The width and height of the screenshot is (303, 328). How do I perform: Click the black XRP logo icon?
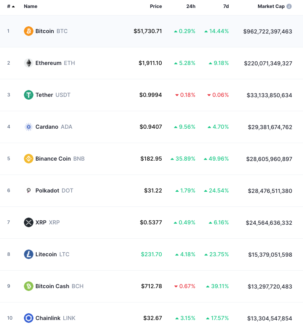click(29, 222)
